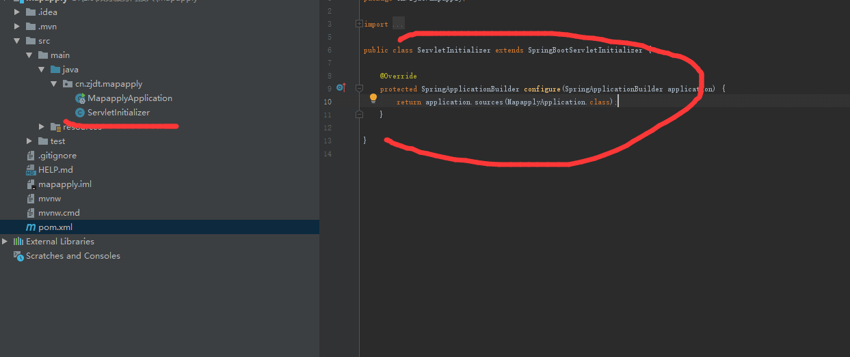This screenshot has width=850, height=357.
Task: Click the ServletInitializer class icon
Action: pos(80,113)
